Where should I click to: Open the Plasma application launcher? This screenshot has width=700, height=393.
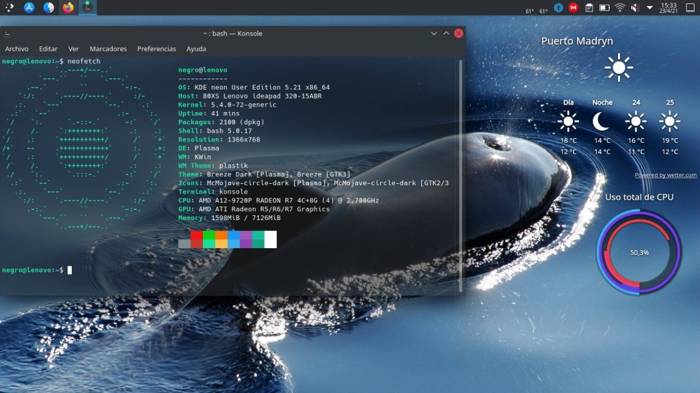coord(10,8)
